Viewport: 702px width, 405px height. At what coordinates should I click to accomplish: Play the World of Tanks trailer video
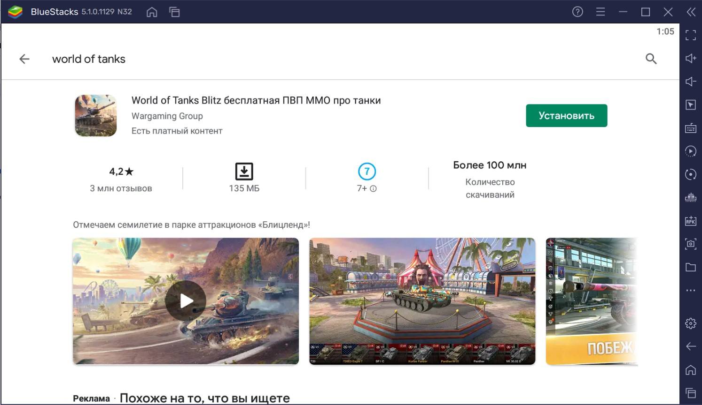tap(186, 301)
